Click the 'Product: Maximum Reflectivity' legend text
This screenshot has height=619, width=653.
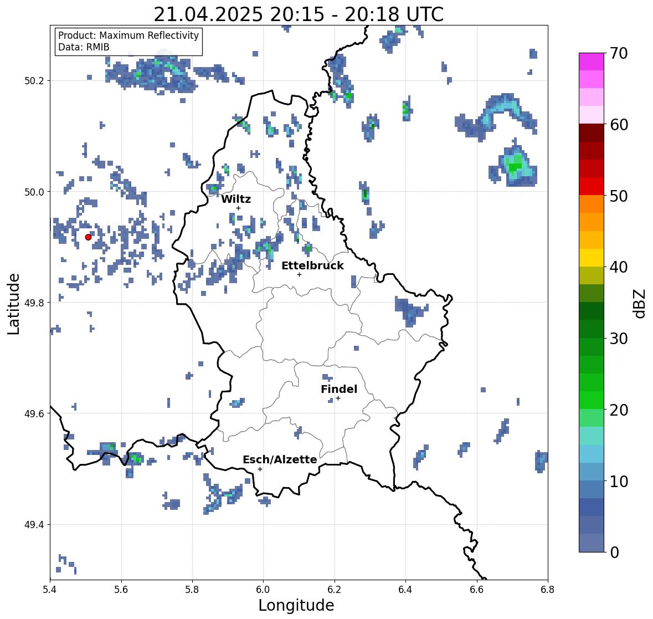(128, 35)
